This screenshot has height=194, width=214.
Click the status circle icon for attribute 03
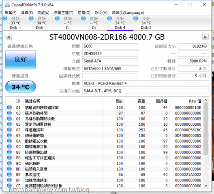[9, 113]
